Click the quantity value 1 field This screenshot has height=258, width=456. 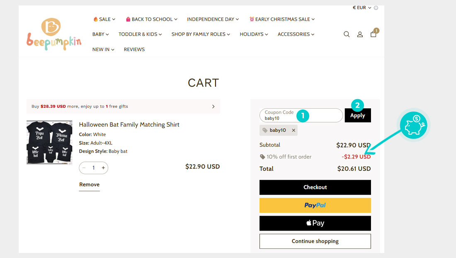94,168
